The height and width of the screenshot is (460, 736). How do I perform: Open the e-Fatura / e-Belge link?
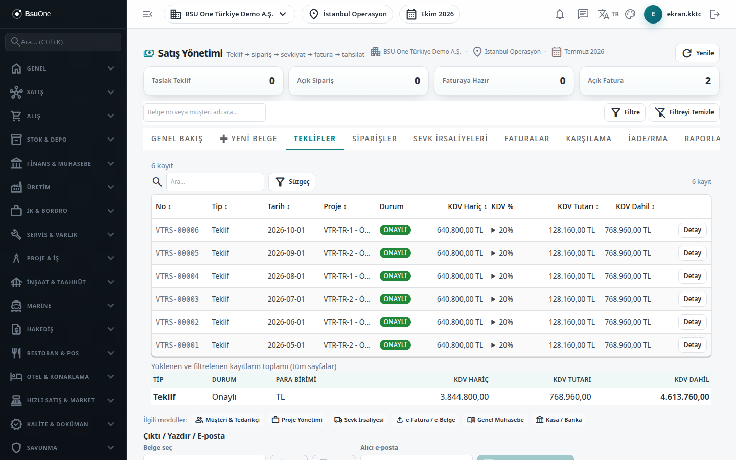pos(426,420)
